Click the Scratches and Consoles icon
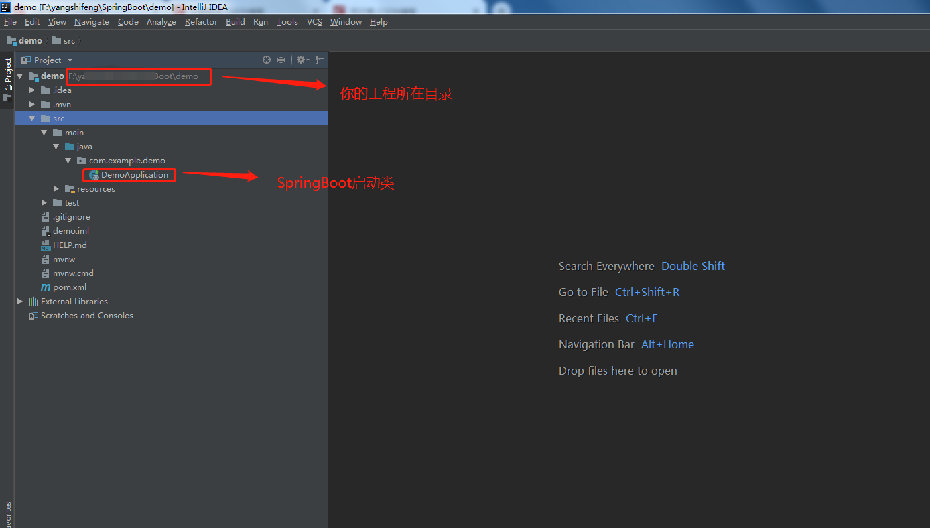This screenshot has width=930, height=528. tap(34, 316)
